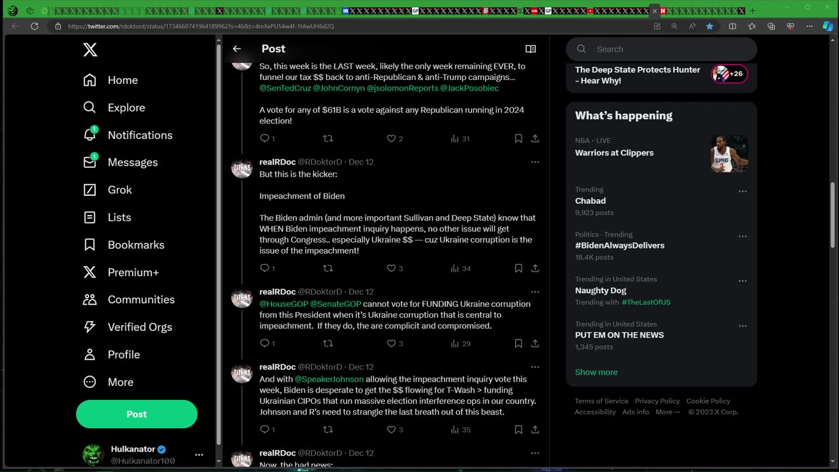Click the browser address bar URL

(201, 26)
